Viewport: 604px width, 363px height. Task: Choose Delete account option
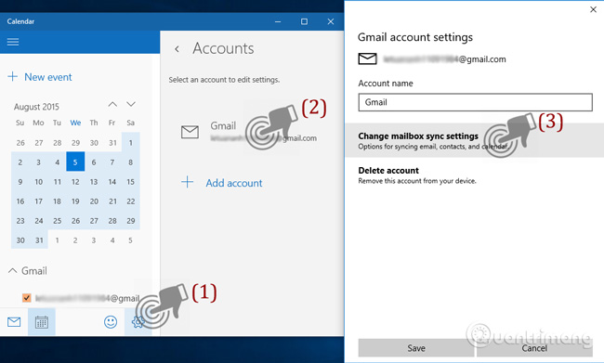[x=417, y=175]
